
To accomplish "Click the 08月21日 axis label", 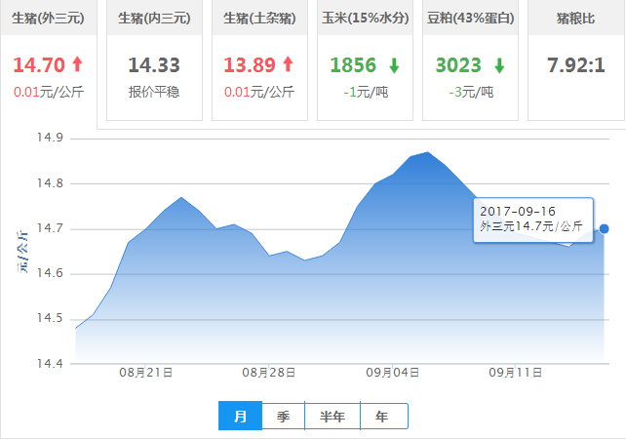I will pos(145,373).
